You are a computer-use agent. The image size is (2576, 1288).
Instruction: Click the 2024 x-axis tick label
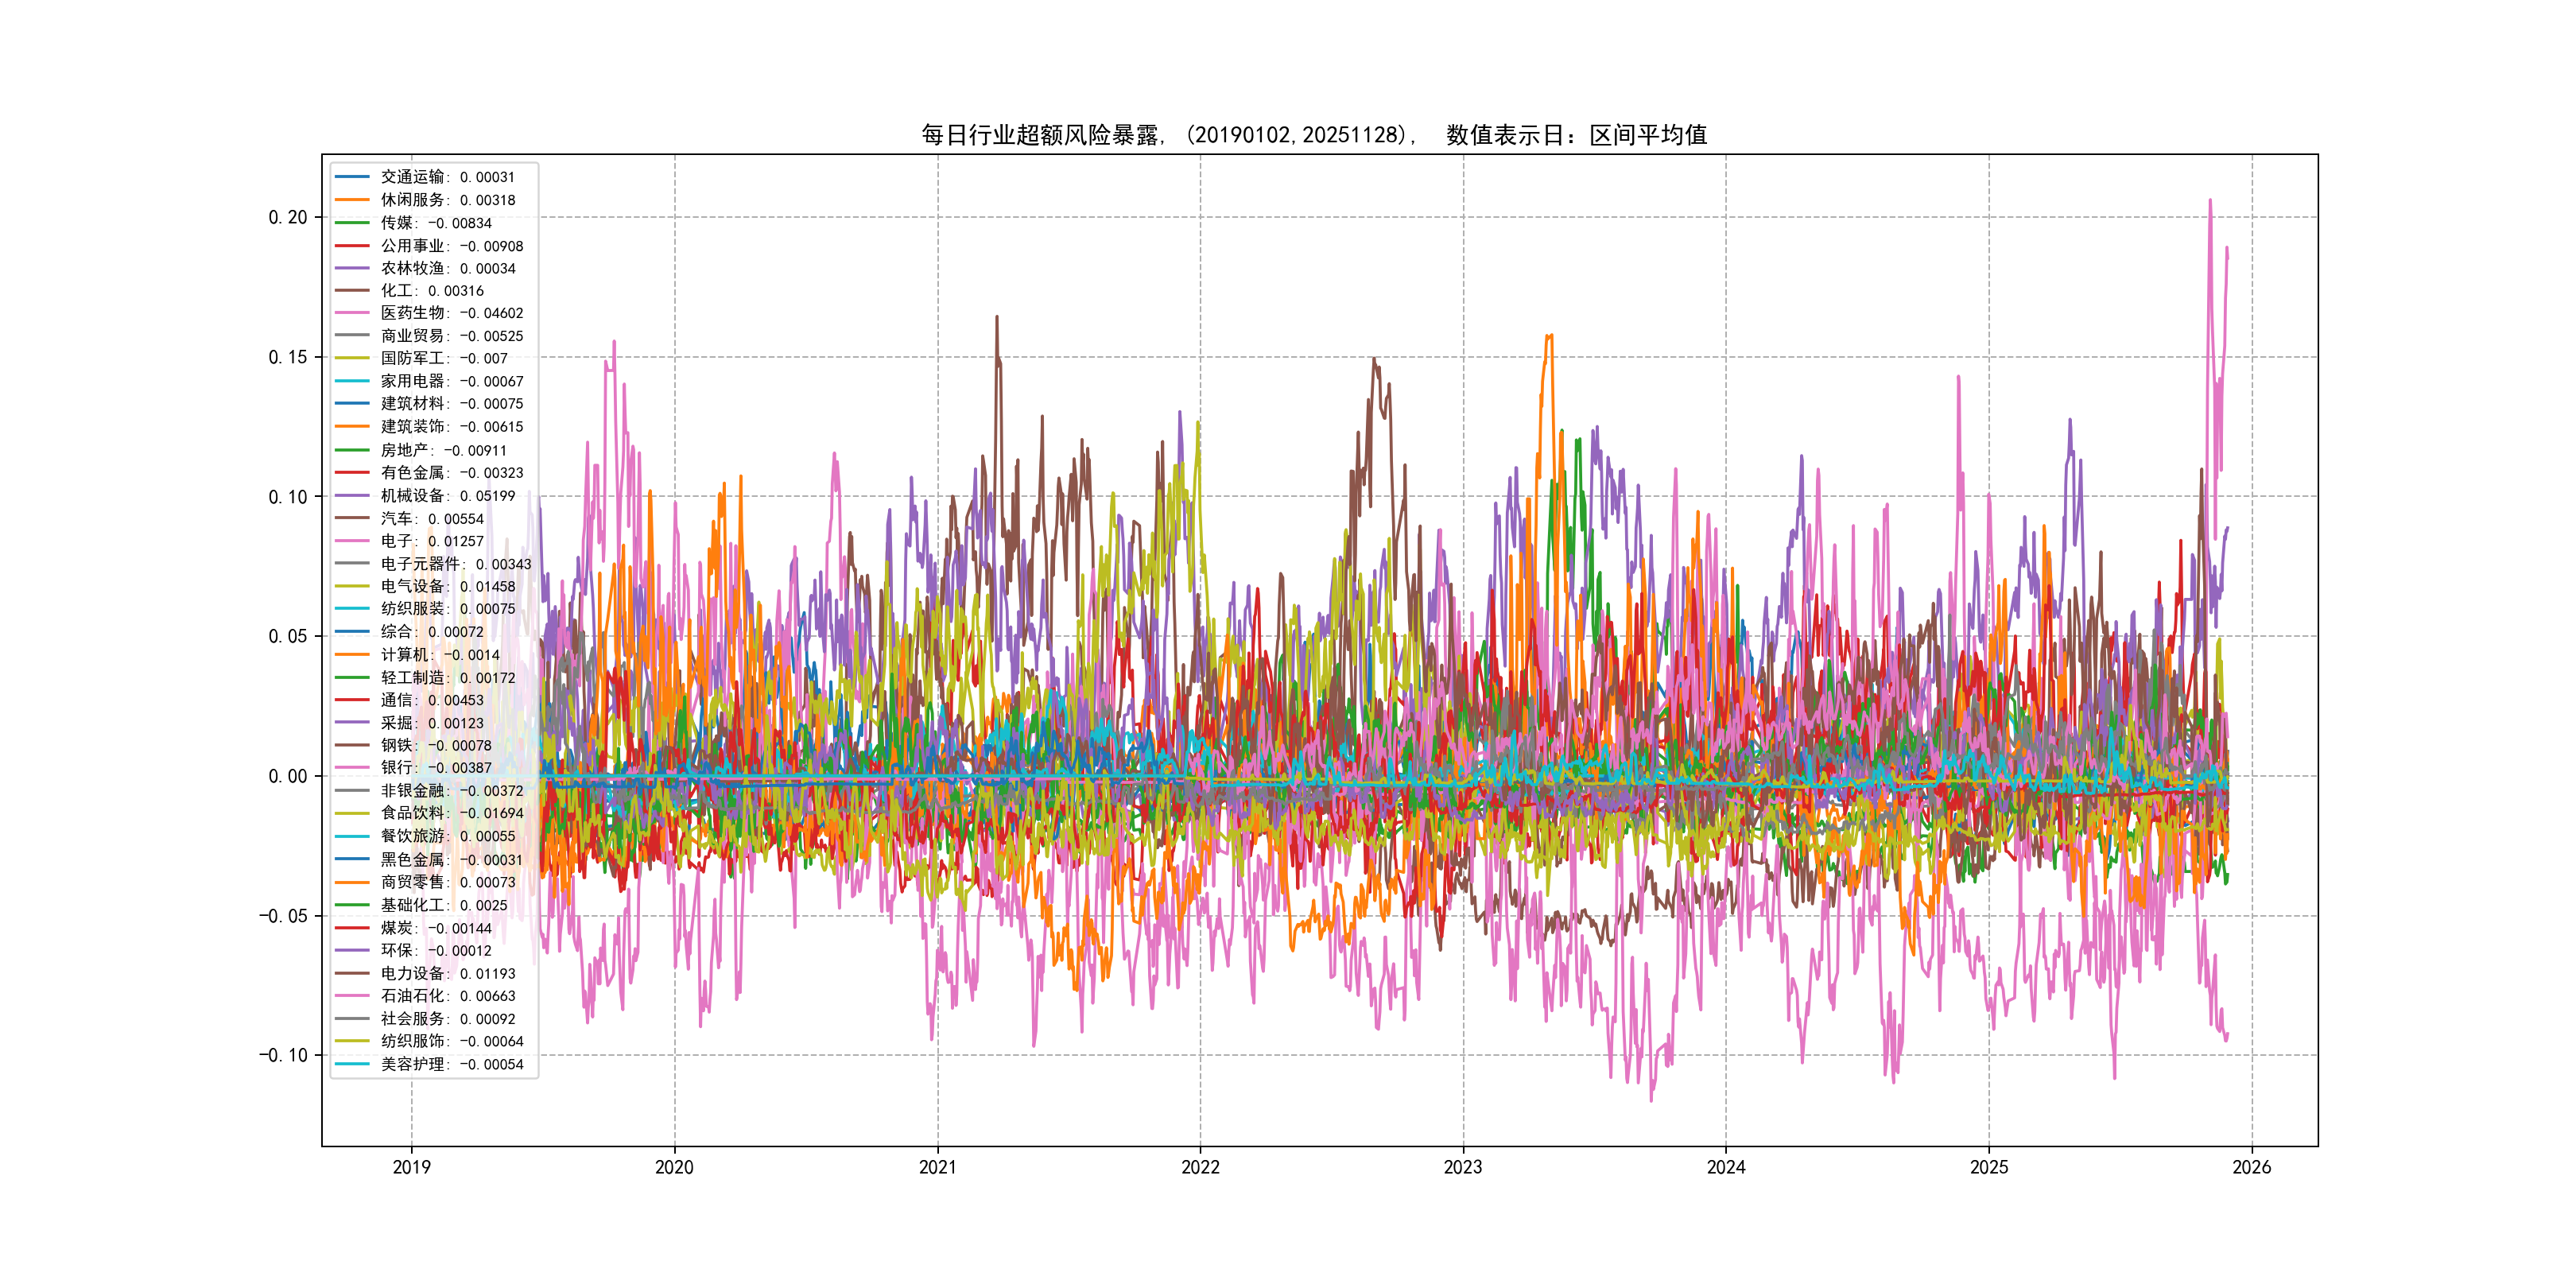point(1726,1167)
